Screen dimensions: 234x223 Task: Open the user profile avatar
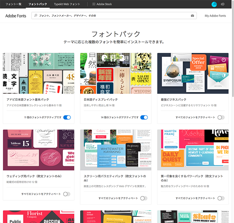pyautogui.click(x=214, y=4)
